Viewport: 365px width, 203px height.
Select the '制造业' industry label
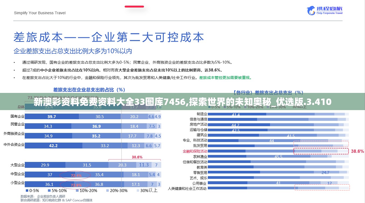[x=202, y=114]
